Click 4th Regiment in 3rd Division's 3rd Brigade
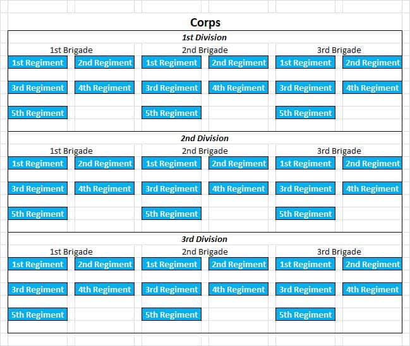Viewport: 410px width, 346px height. [373, 289]
